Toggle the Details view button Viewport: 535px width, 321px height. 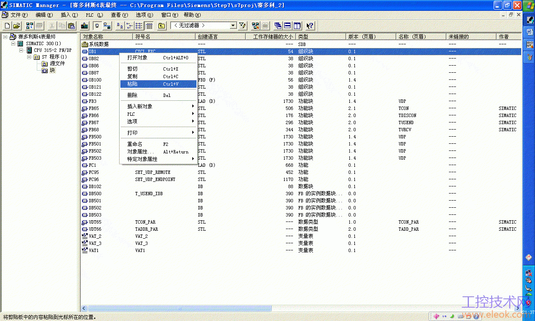click(149, 26)
